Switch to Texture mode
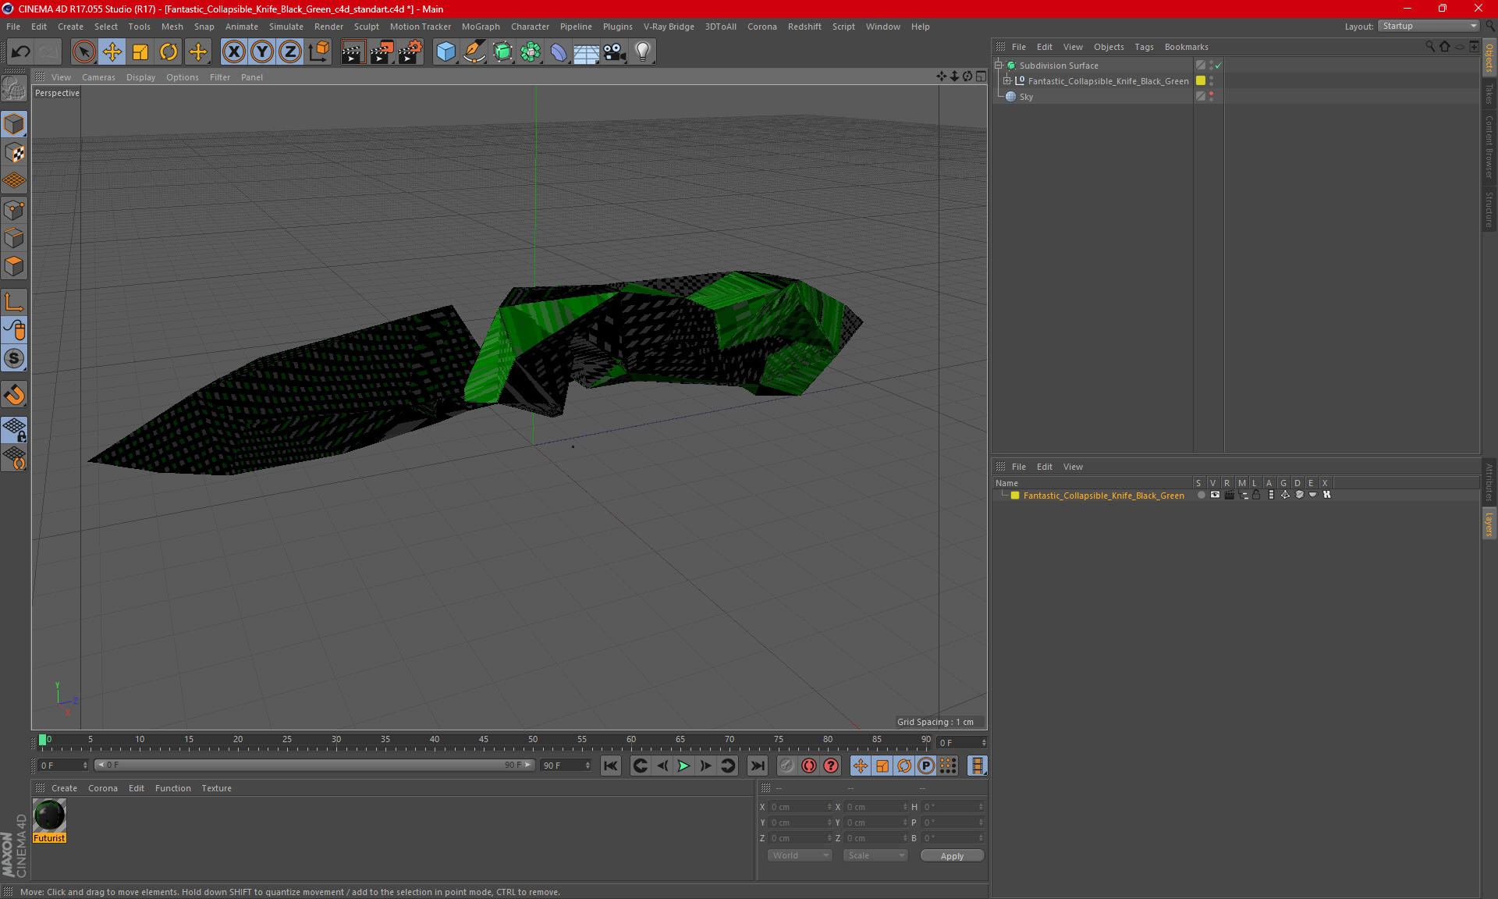 click(14, 153)
